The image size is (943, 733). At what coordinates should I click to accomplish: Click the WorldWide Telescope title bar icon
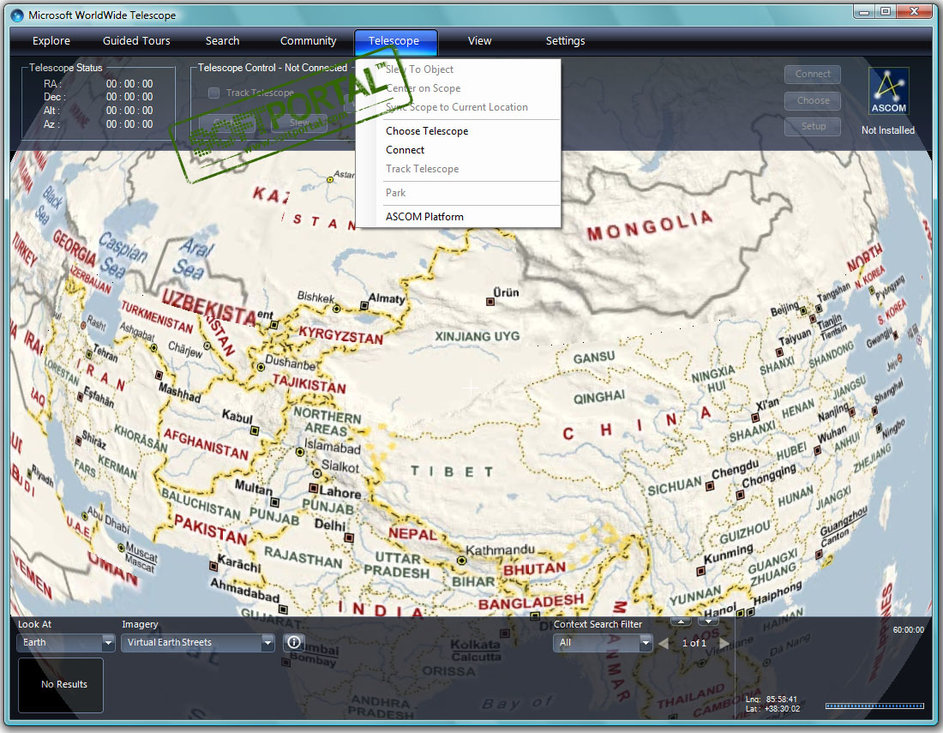pos(17,15)
